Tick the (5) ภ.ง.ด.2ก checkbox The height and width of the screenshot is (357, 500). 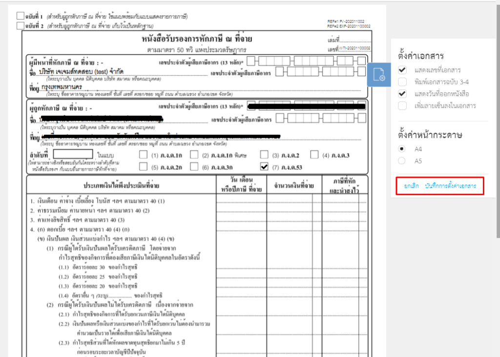(x=143, y=166)
